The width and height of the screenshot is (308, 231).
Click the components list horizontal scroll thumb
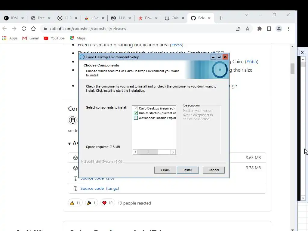(x=148, y=152)
